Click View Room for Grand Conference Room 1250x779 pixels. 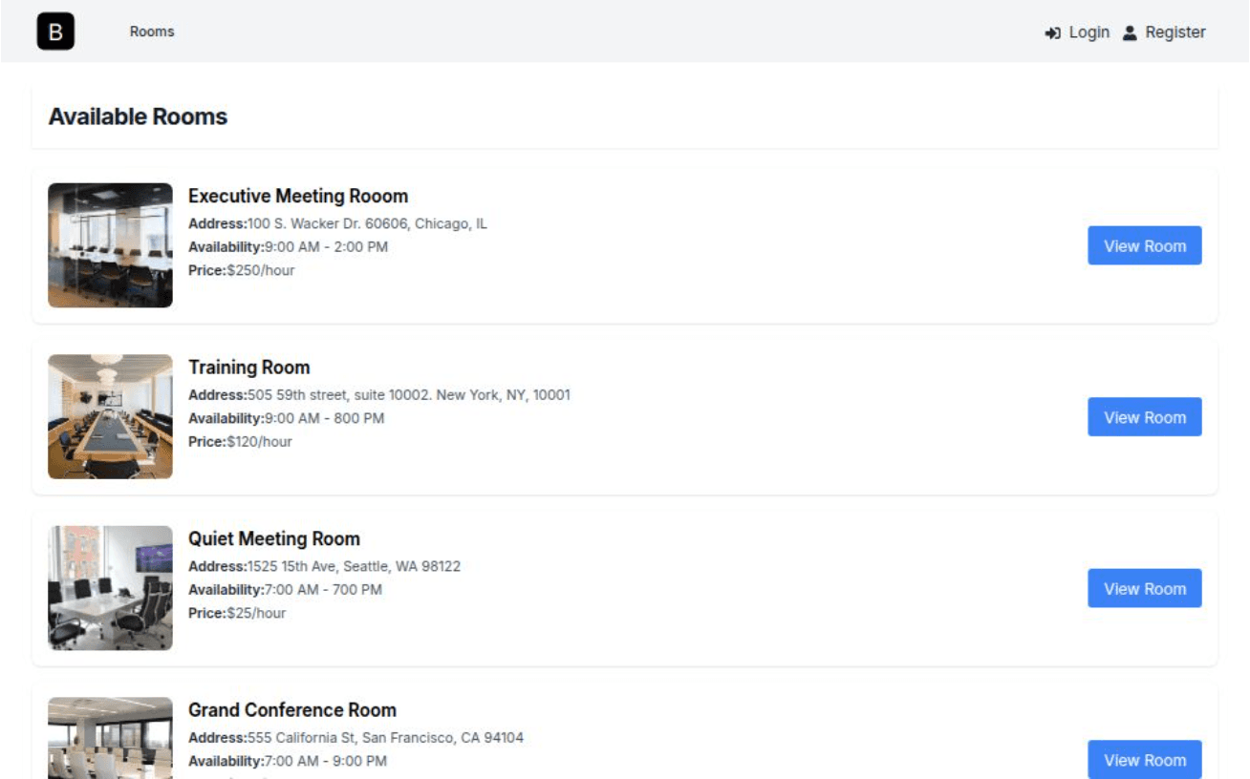pos(1144,760)
